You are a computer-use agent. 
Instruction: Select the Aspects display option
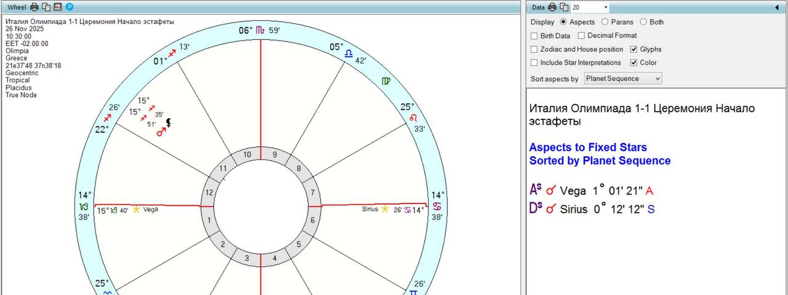tap(563, 22)
